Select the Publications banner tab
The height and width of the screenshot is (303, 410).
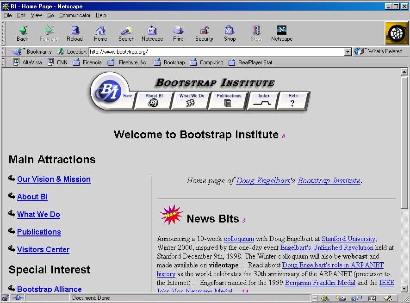[229, 100]
